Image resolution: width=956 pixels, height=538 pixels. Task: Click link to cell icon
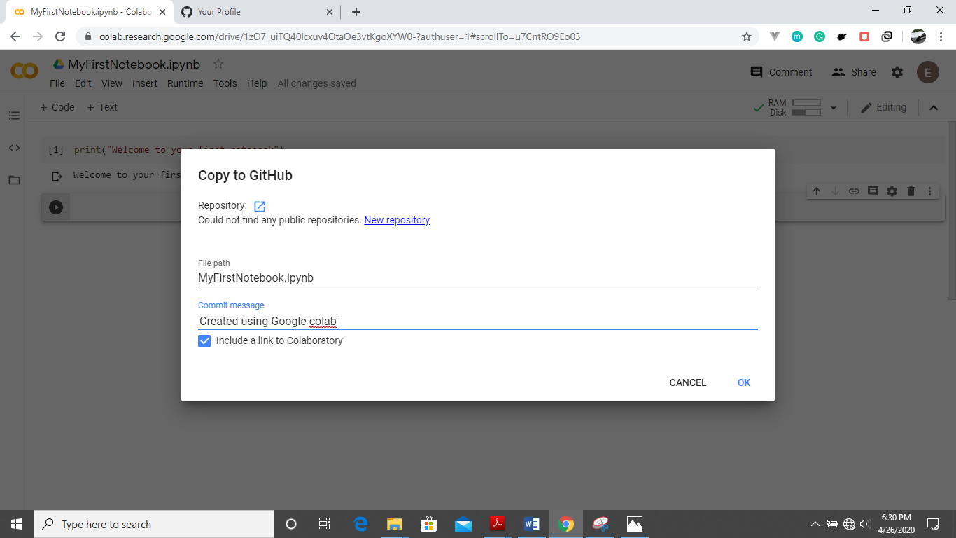(854, 191)
